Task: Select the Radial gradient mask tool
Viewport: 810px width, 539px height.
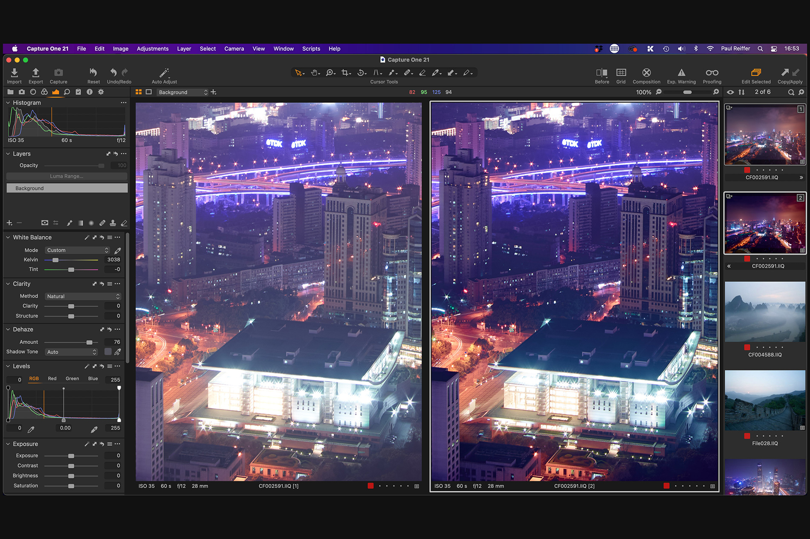Action: coord(91,223)
